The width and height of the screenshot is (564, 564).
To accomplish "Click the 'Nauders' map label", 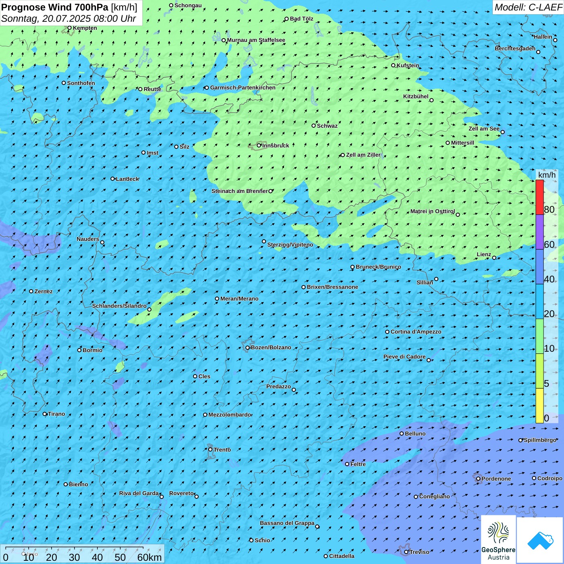I will pos(88,239).
